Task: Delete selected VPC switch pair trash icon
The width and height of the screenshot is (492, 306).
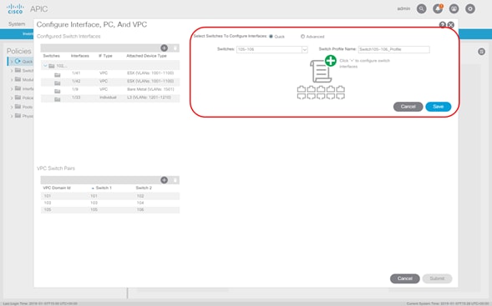Action: click(x=175, y=180)
